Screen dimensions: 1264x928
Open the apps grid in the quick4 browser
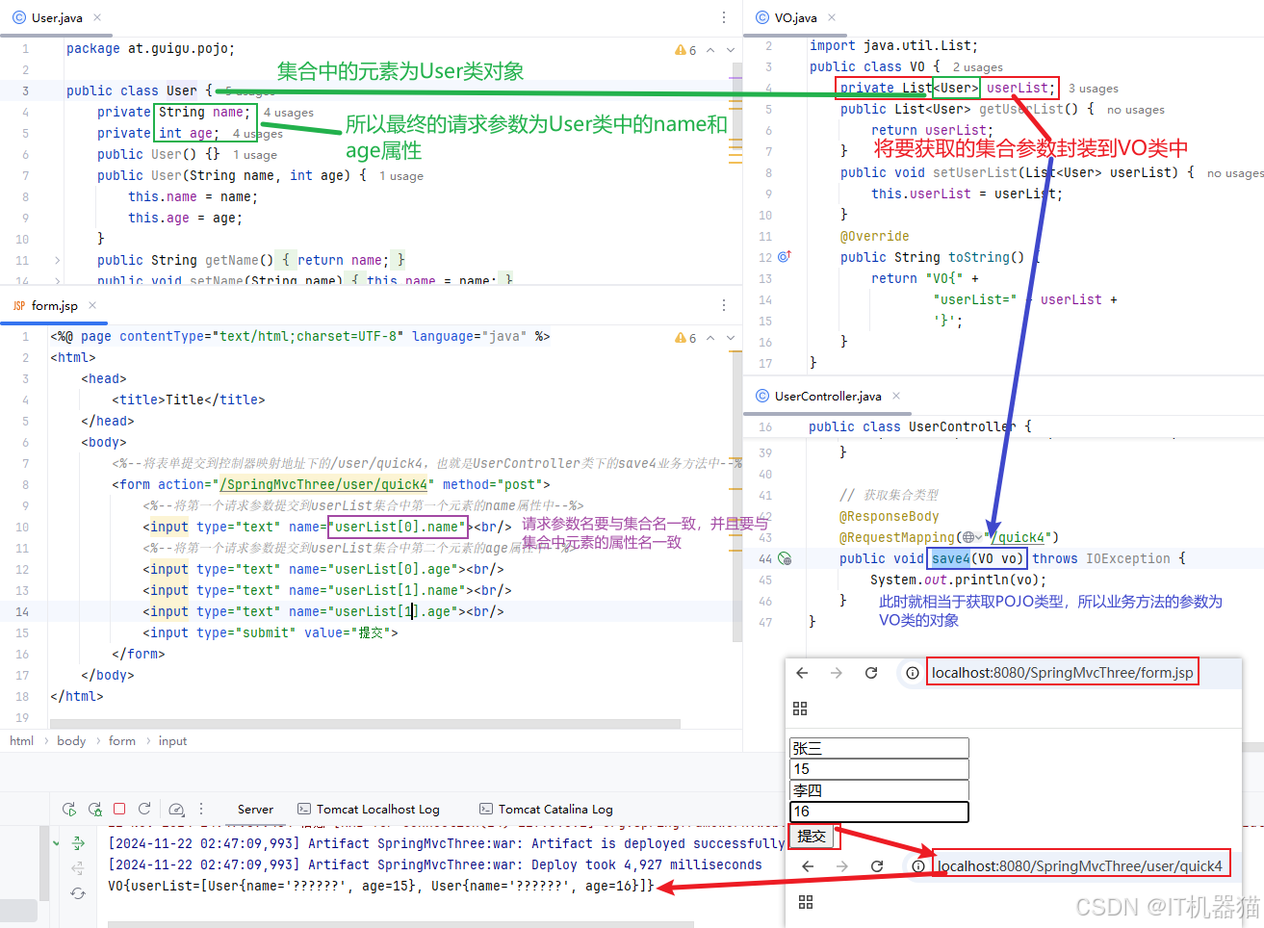806,902
